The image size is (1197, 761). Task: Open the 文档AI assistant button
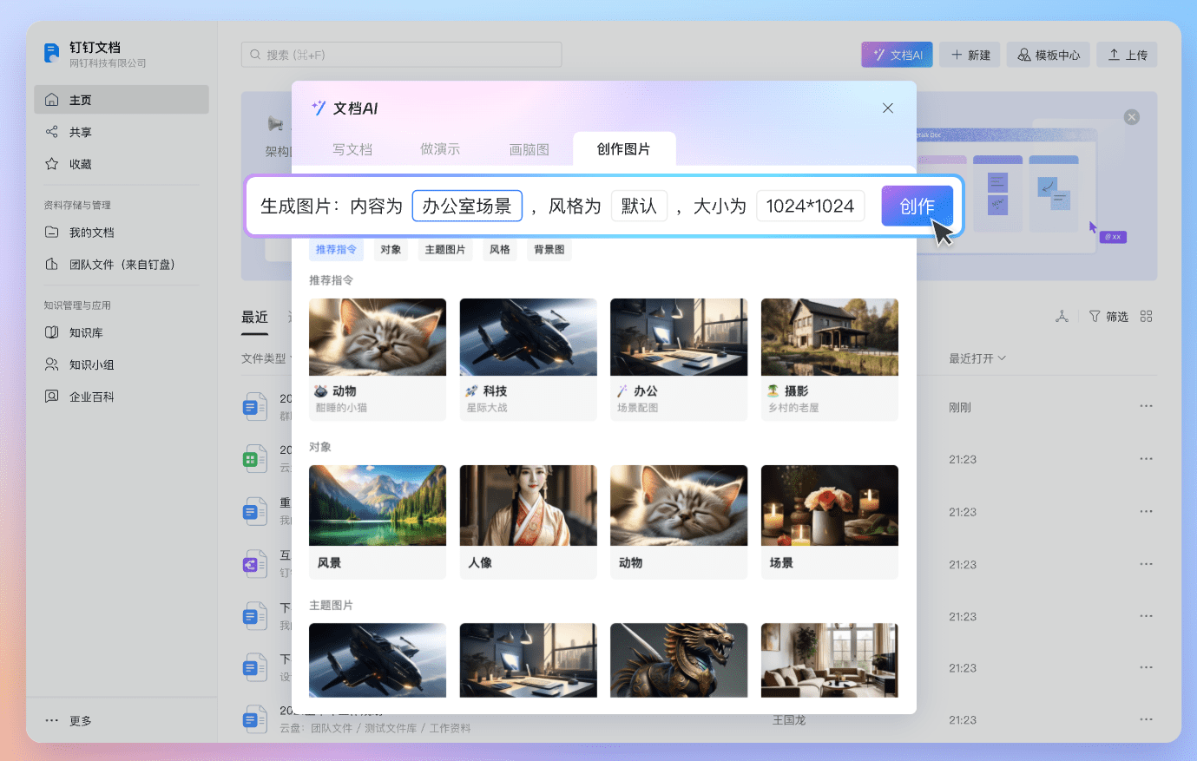click(x=897, y=55)
